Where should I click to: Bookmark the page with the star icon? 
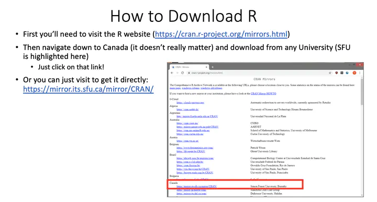[x=330, y=73]
